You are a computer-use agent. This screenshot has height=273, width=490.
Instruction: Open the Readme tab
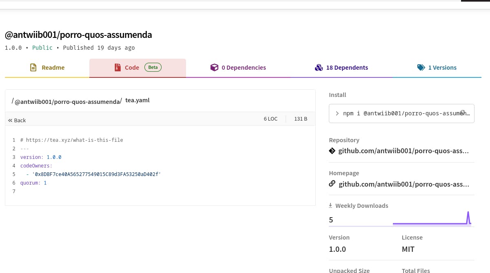point(53,68)
